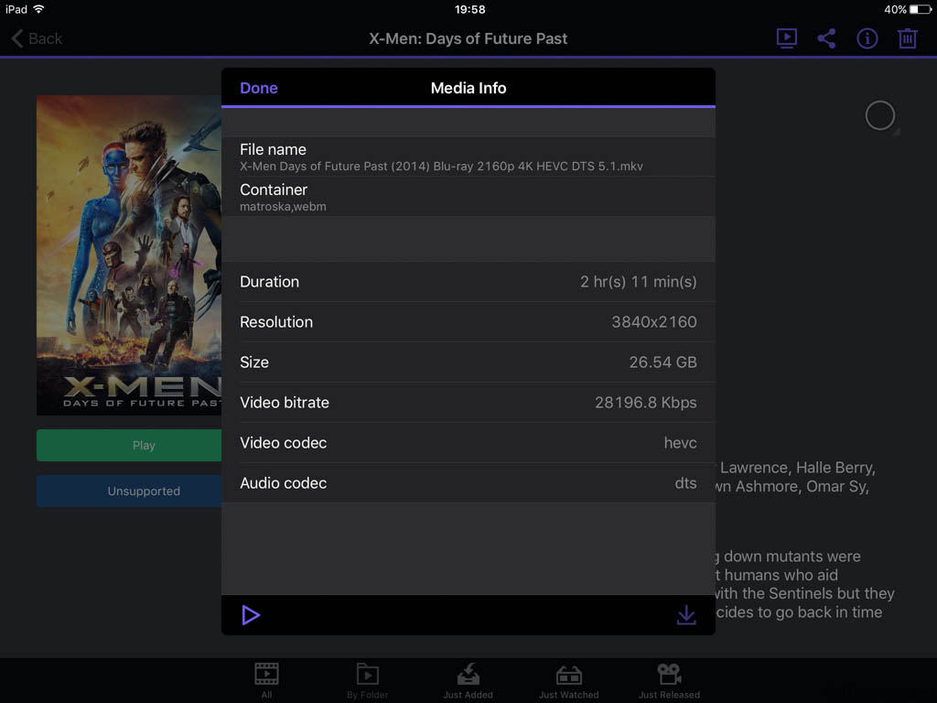The image size is (937, 703).
Task: Tap the synopsis line 'with the Sentinels but they'
Action: tap(804, 593)
